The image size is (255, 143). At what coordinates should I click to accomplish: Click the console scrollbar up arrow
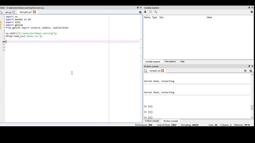252,75
